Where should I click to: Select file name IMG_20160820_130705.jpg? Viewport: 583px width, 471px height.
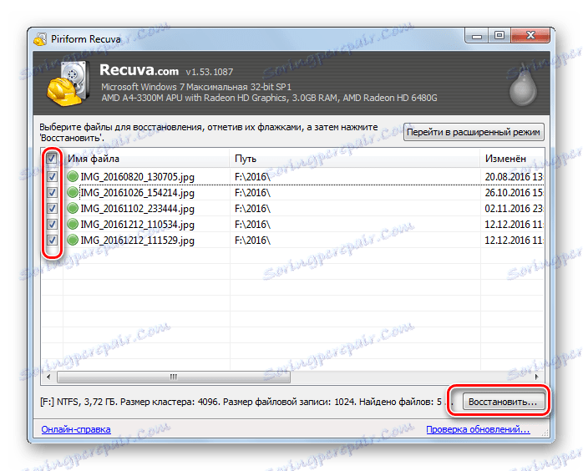[x=137, y=176]
